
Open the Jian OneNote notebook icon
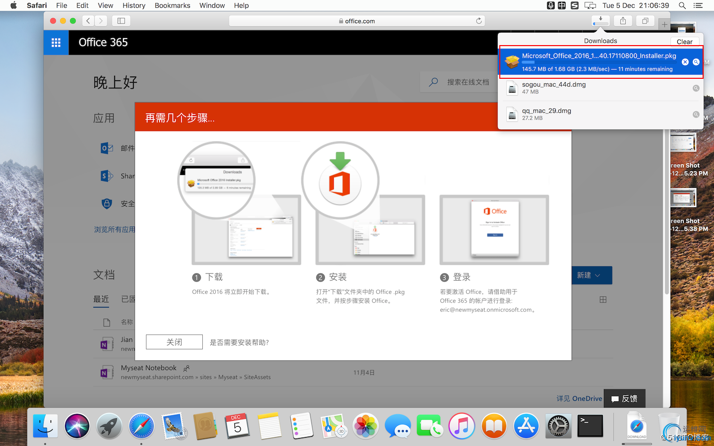tap(107, 344)
